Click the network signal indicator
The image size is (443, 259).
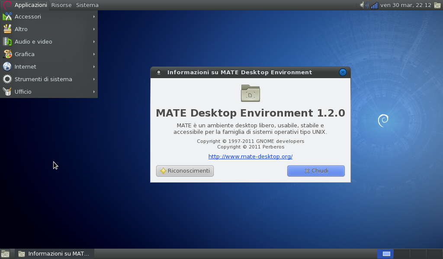(x=374, y=5)
